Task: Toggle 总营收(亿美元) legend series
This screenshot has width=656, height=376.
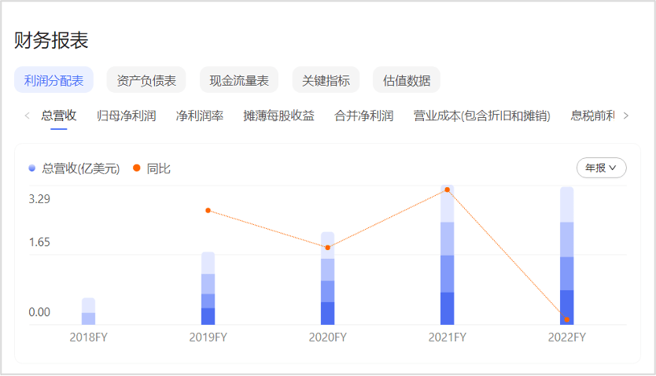Action: (74, 168)
